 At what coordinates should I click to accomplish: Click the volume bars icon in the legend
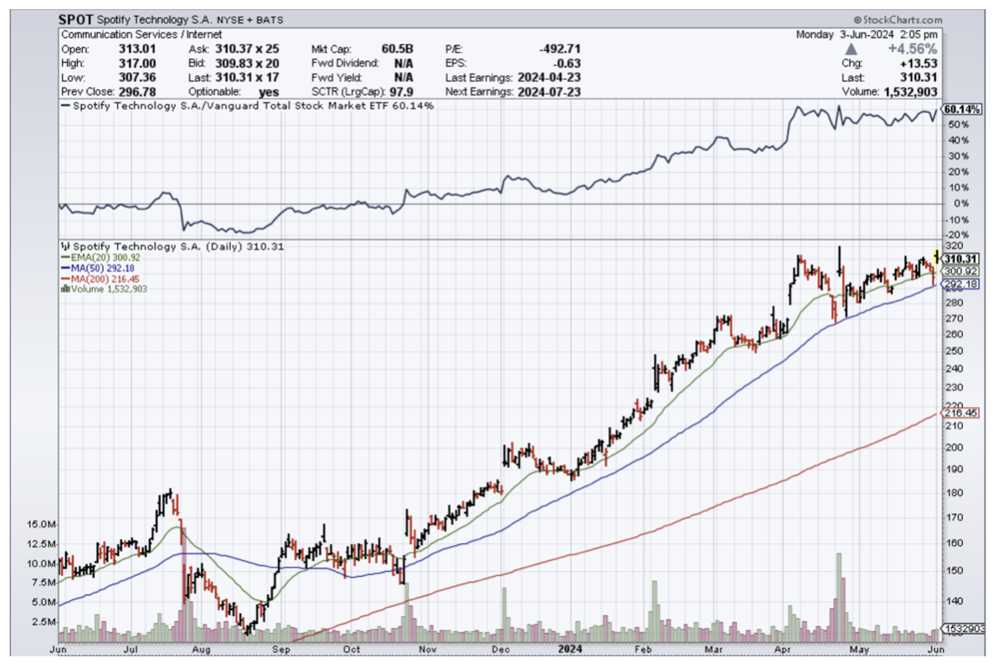pos(65,289)
